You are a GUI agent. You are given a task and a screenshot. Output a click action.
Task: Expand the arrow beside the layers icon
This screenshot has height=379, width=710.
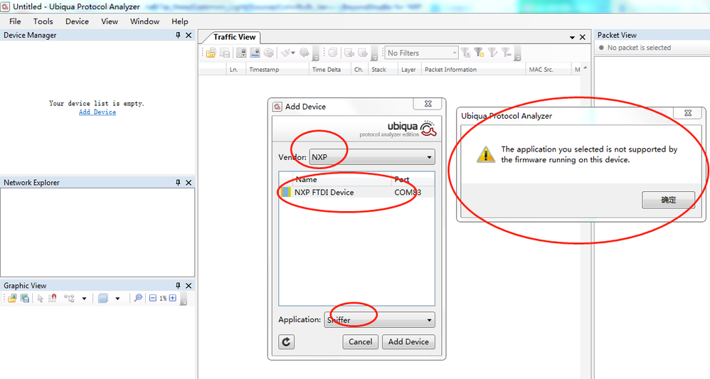click(x=117, y=299)
